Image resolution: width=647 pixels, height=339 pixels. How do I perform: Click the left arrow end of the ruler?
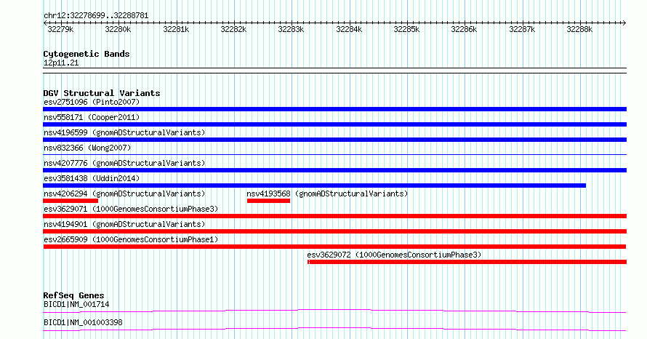(x=45, y=23)
